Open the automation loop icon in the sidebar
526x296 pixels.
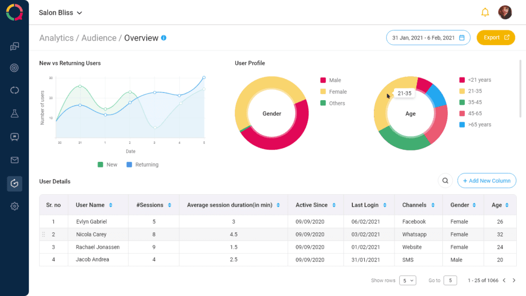coord(14,90)
